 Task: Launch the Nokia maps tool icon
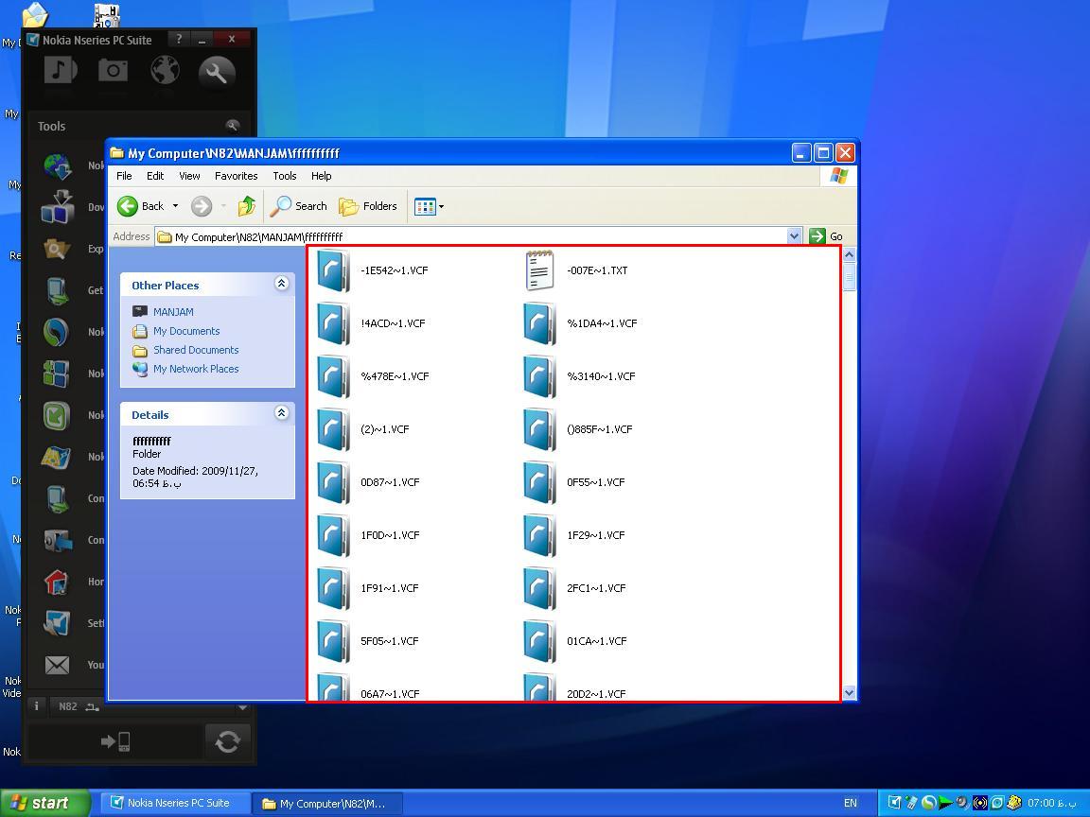57,457
